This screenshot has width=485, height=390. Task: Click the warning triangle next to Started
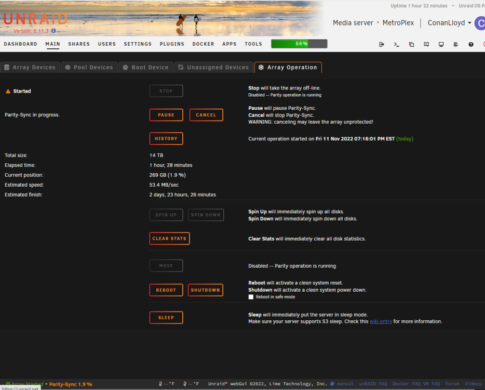point(8,91)
